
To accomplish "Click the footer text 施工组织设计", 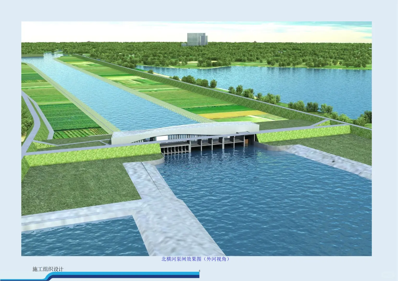I will [48, 269].
